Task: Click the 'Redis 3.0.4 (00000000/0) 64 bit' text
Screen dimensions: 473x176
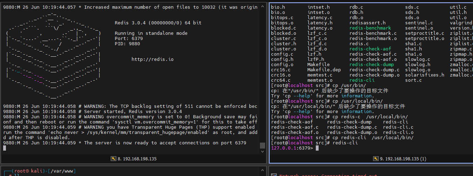Action: (x=158, y=23)
